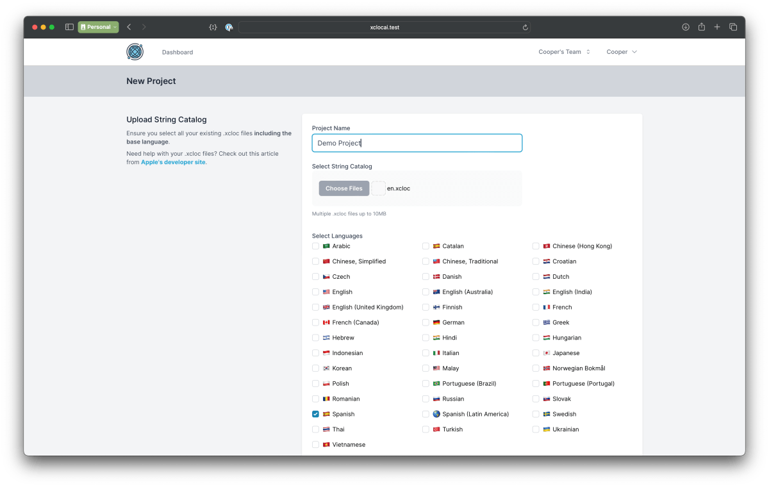Click the Portuguese (Brazil) flag icon

[436, 384]
